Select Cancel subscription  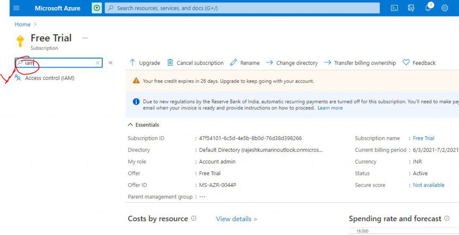pyautogui.click(x=195, y=63)
